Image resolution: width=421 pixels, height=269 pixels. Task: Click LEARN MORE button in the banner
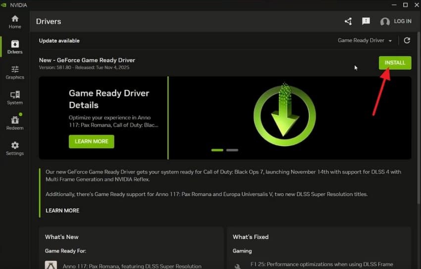(x=91, y=141)
